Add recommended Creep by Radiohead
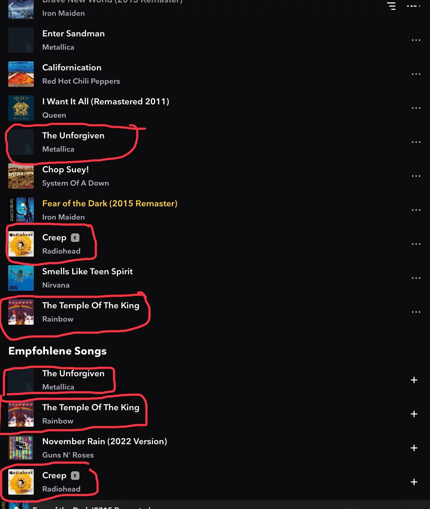The image size is (430, 509). point(414,482)
